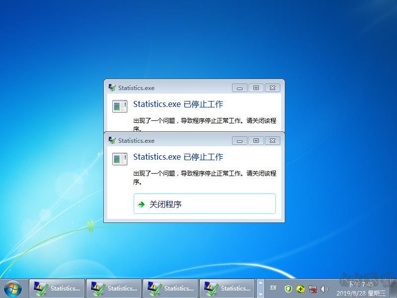Select the third Statistics taskbar button
This screenshot has width=397, height=298.
coord(170,289)
